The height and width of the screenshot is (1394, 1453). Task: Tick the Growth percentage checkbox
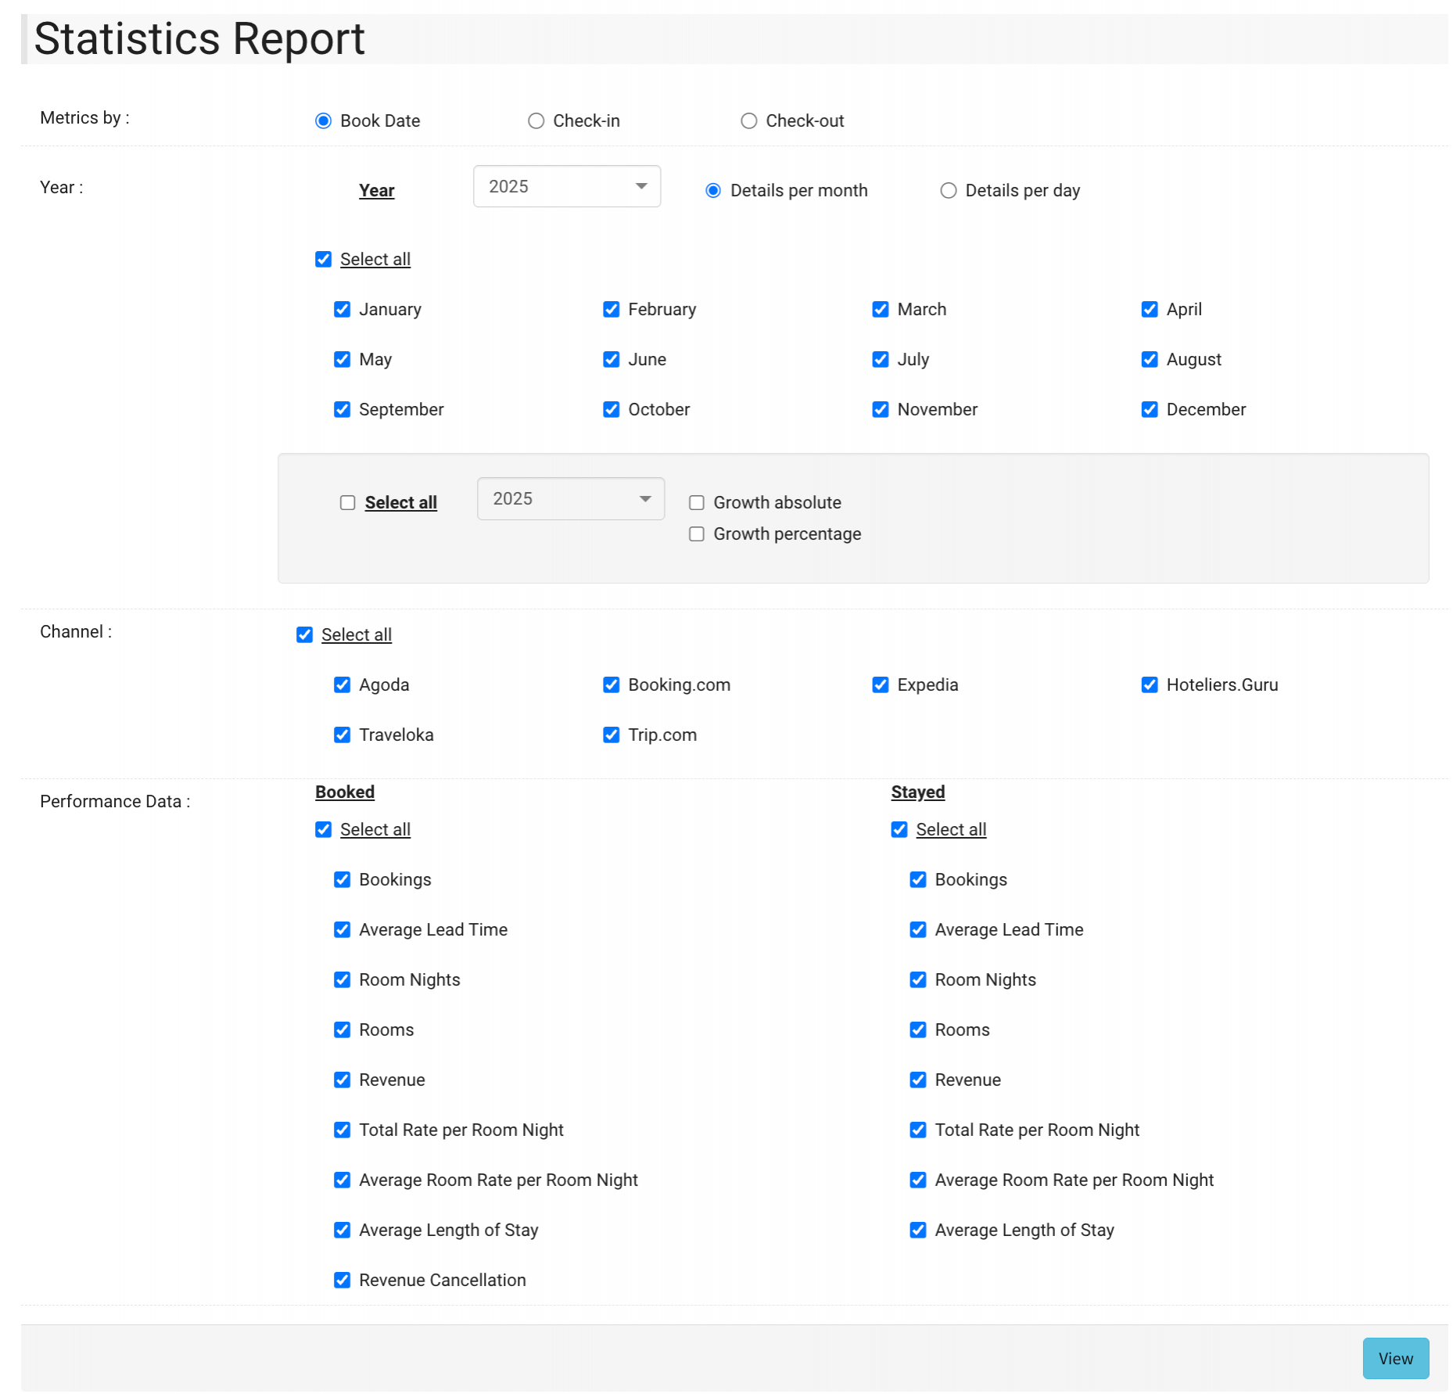696,534
